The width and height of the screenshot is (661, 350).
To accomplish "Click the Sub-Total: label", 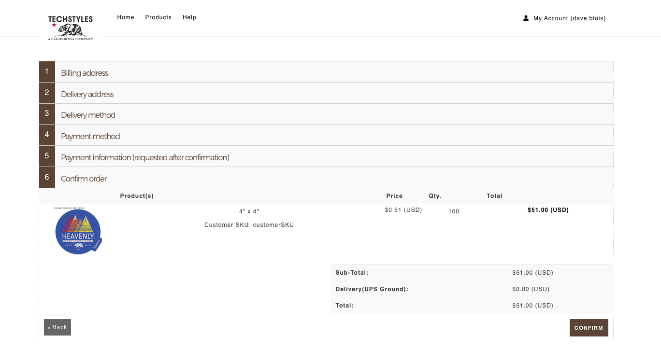I will click(352, 273).
